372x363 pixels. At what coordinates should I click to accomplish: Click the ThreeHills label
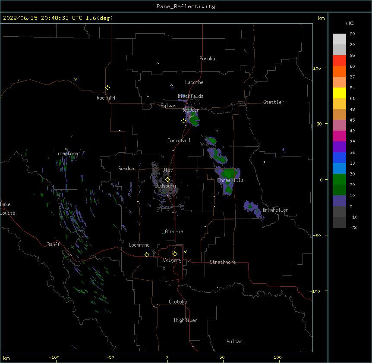pyautogui.click(x=230, y=180)
